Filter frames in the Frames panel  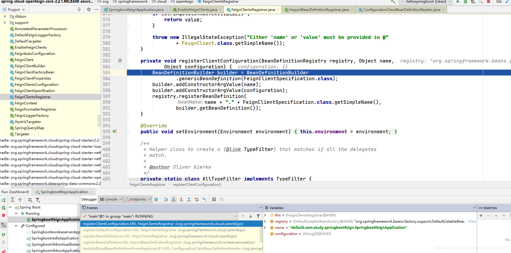(x=258, y=216)
